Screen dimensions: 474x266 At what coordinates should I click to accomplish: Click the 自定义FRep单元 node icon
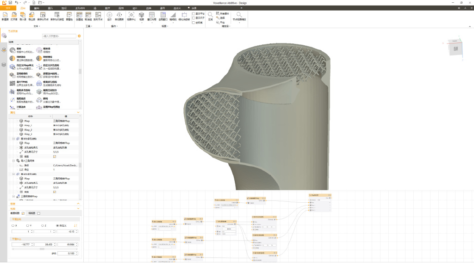tap(12, 66)
